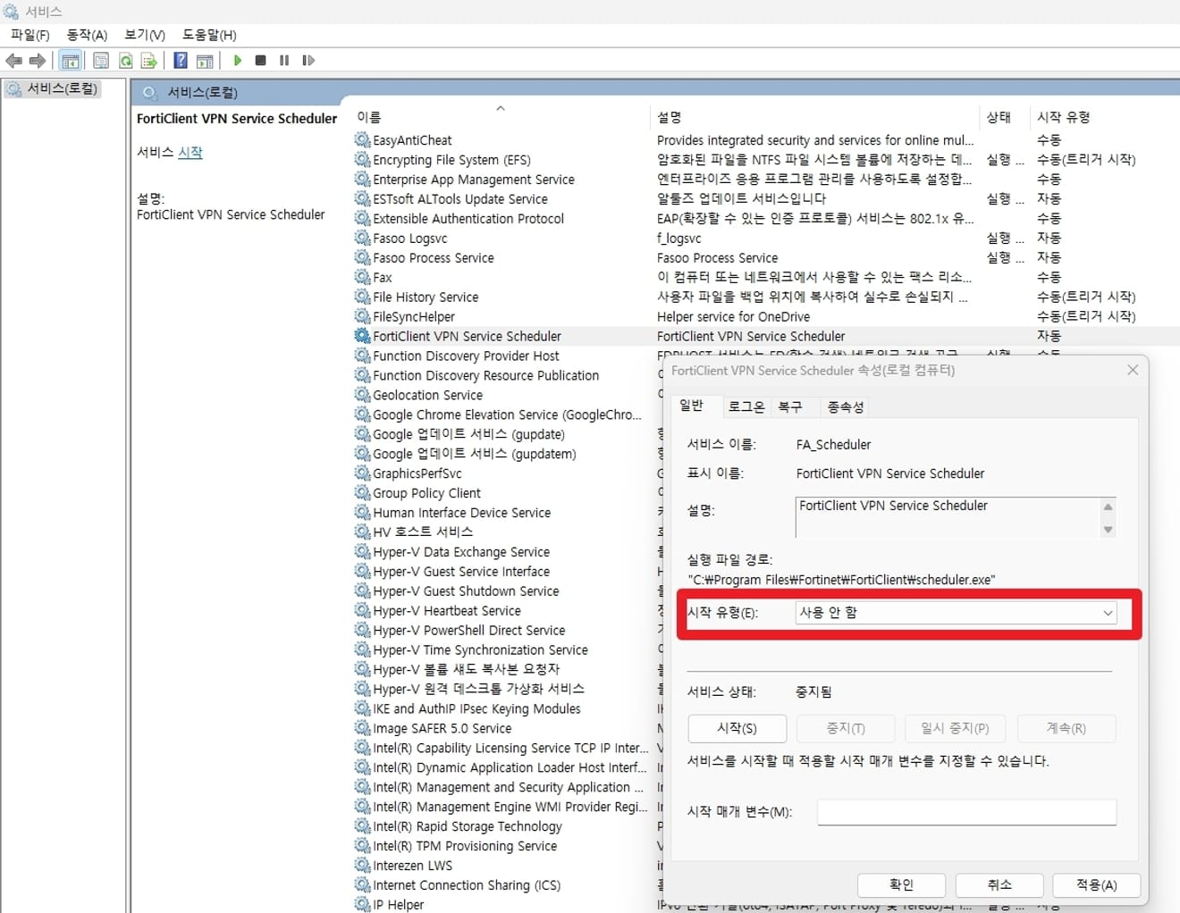Sort by the 설명 column header

[x=815, y=117]
